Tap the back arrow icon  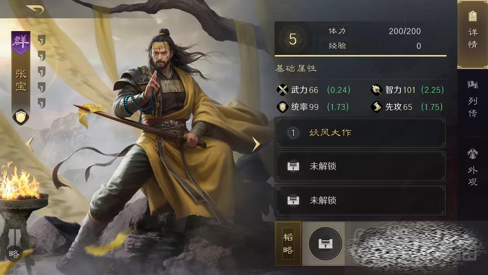tap(35, 10)
